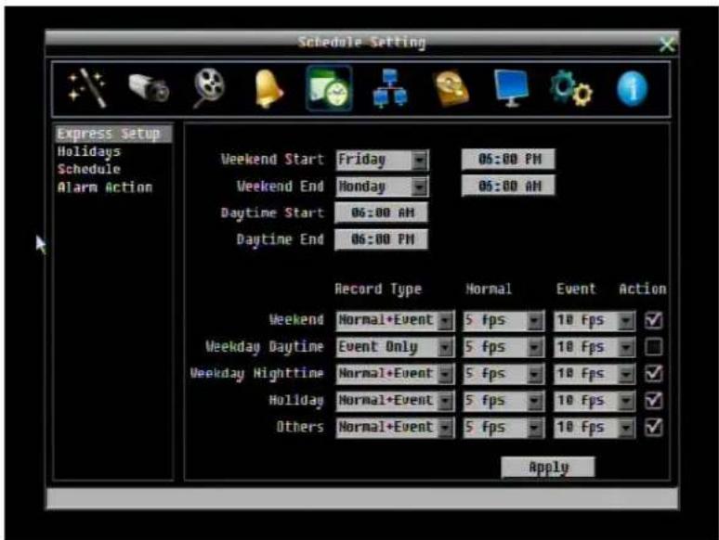The width and height of the screenshot is (719, 540).
Task: Open the camera settings icon
Action: [x=149, y=87]
